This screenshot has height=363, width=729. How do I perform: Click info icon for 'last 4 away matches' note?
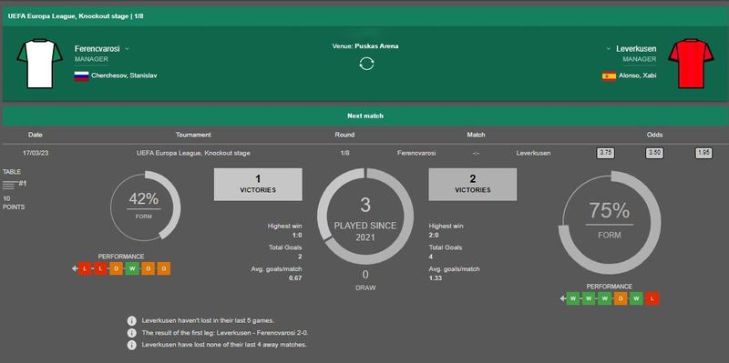[x=132, y=345]
